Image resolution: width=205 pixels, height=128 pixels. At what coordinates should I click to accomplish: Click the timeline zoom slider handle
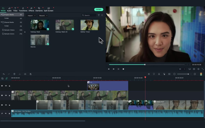tap(188, 74)
